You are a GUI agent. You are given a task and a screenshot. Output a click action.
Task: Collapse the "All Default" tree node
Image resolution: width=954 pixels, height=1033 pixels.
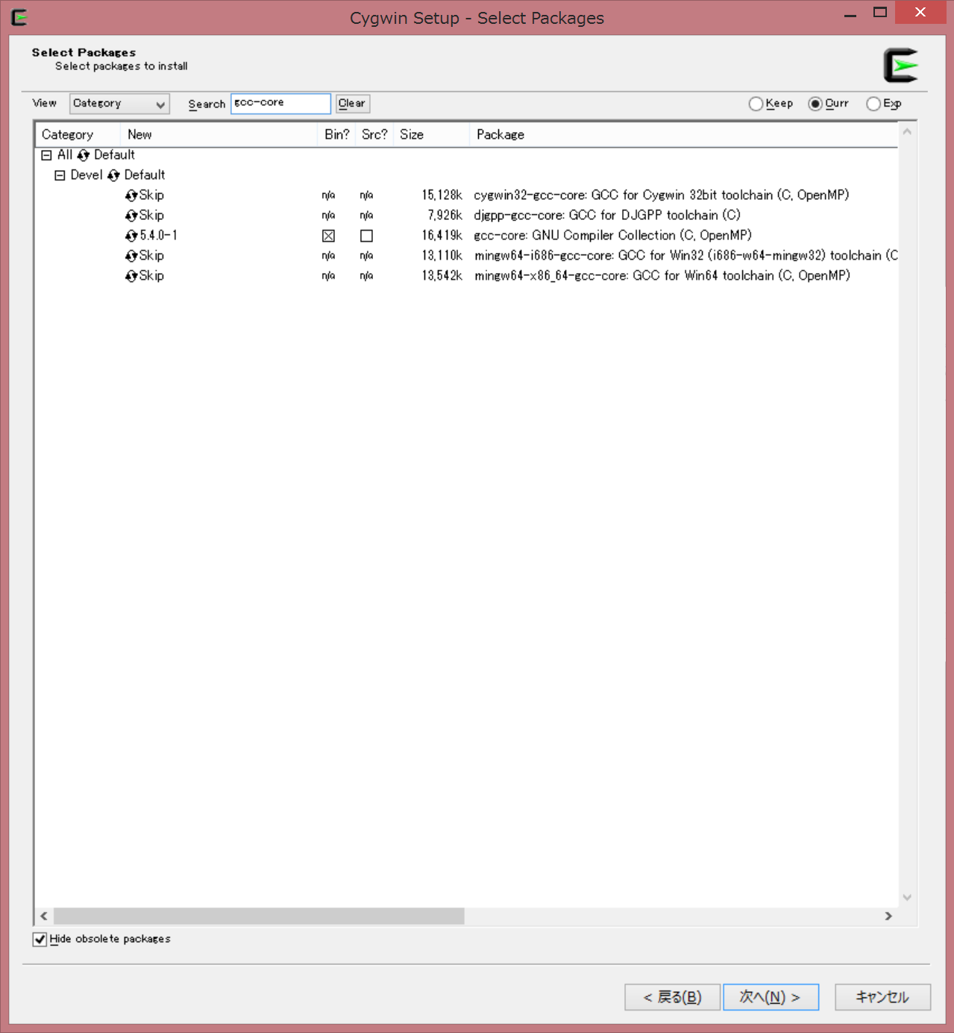coord(46,154)
